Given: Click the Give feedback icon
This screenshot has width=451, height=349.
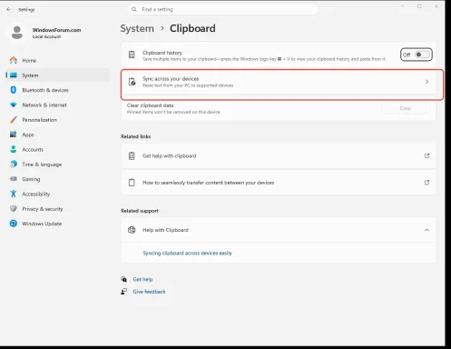Looking at the screenshot, I should [123, 292].
